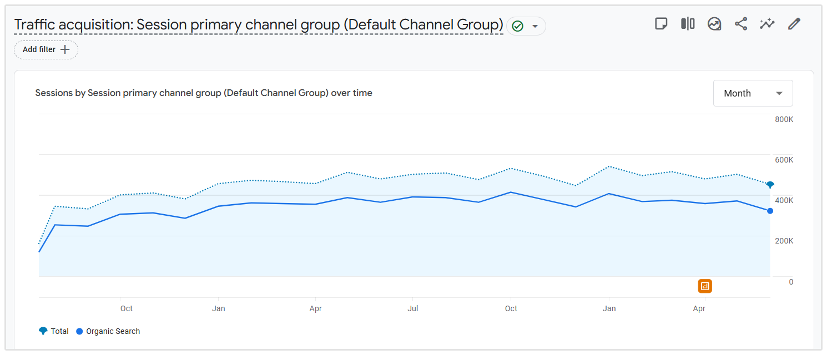Image resolution: width=827 pixels, height=355 pixels.
Task: Customize report with the pencil icon
Action: click(794, 24)
